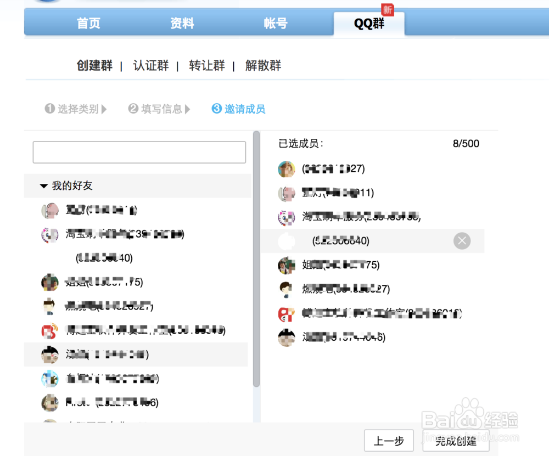Click selected member avatar ending 27) at top

(287, 169)
